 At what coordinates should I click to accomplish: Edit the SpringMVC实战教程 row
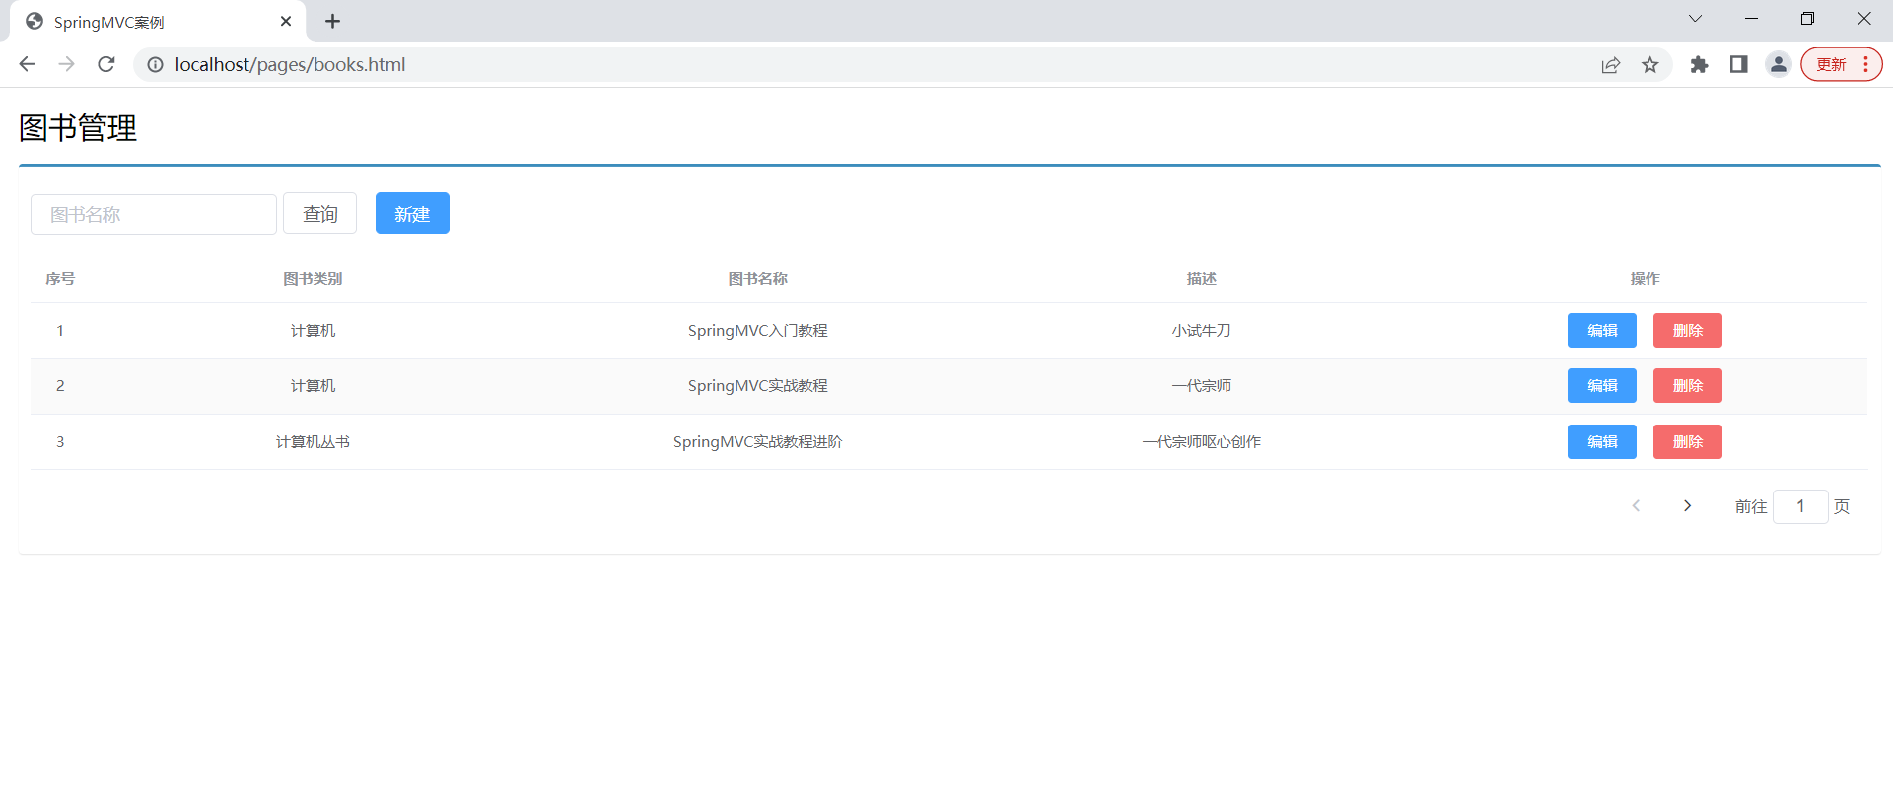click(x=1601, y=385)
